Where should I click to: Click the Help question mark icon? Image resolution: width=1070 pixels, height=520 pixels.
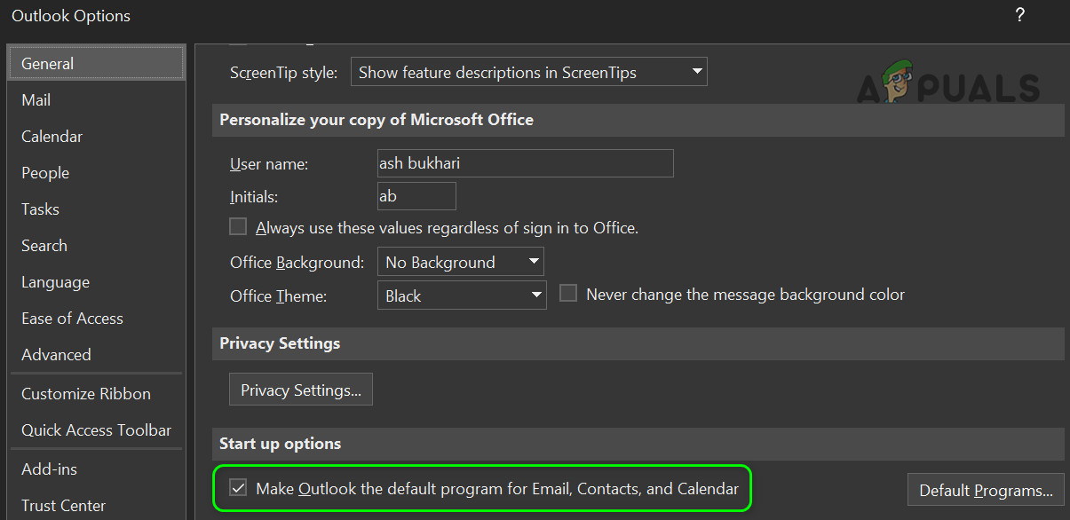pyautogui.click(x=1019, y=16)
